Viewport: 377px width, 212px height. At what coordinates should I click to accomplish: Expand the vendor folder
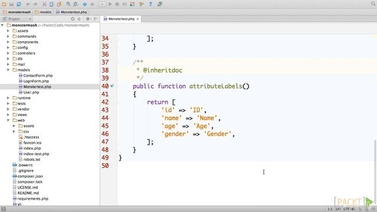(x=8, y=109)
